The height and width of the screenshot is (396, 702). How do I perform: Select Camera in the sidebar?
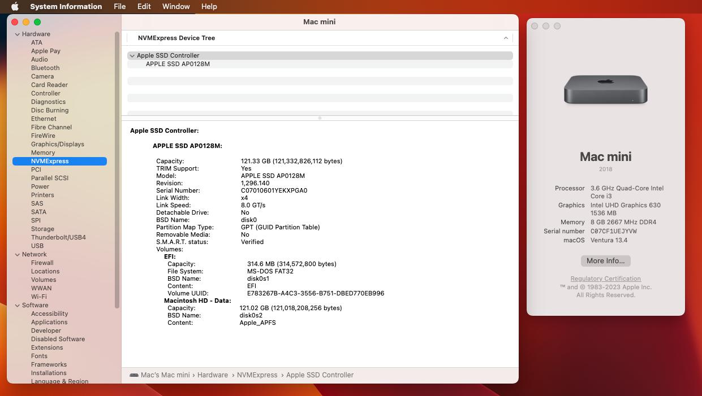pos(42,76)
